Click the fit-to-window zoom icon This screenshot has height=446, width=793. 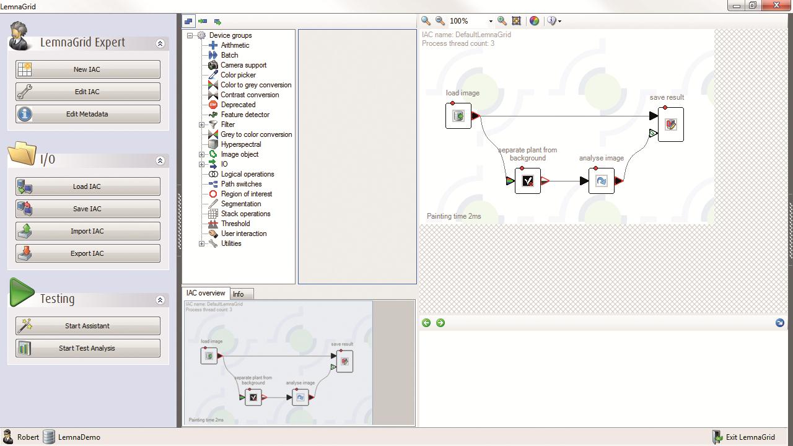coord(516,21)
